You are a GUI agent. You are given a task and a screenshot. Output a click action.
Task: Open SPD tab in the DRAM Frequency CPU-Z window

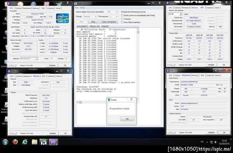[x=43, y=76]
